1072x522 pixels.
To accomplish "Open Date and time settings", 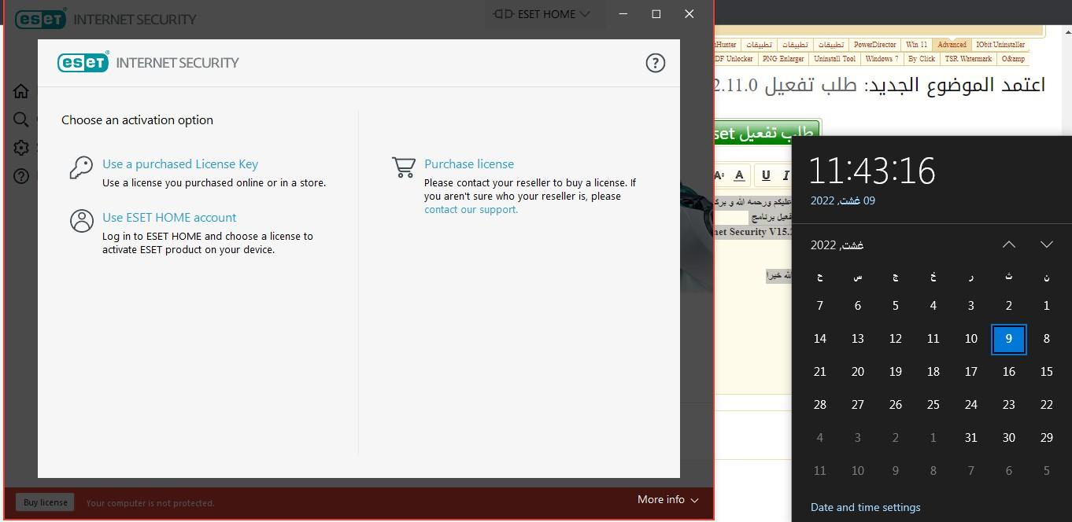I will [x=865, y=507].
